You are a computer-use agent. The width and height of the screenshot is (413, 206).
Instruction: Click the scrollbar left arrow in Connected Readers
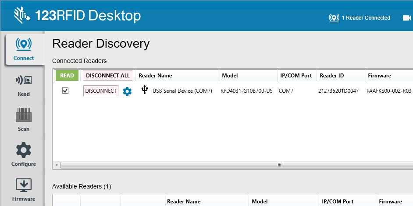pos(56,165)
